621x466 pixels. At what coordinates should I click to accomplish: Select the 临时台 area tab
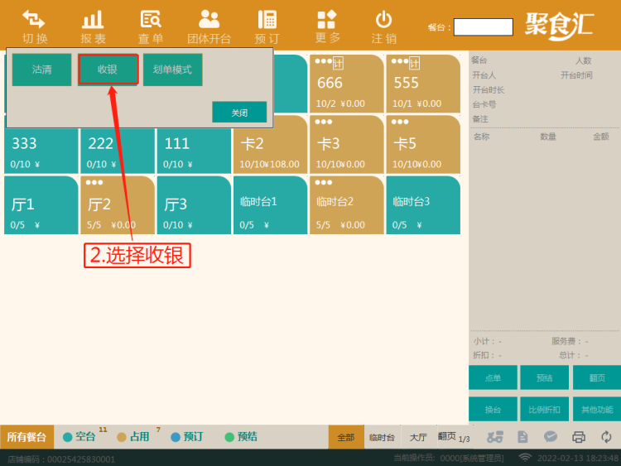tap(382, 437)
